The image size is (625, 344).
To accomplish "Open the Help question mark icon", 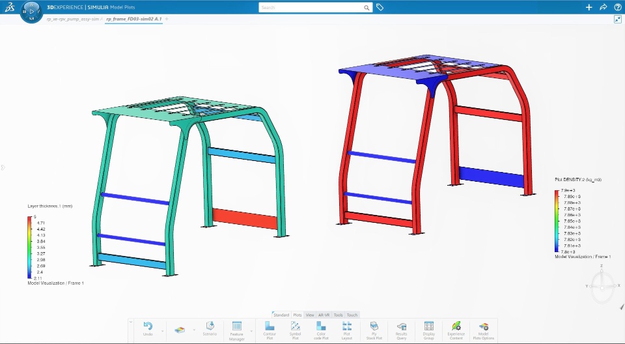I will click(x=617, y=7).
